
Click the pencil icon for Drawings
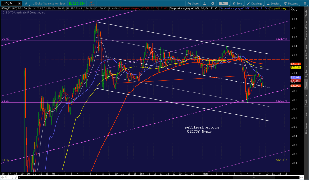tap(249, 4)
